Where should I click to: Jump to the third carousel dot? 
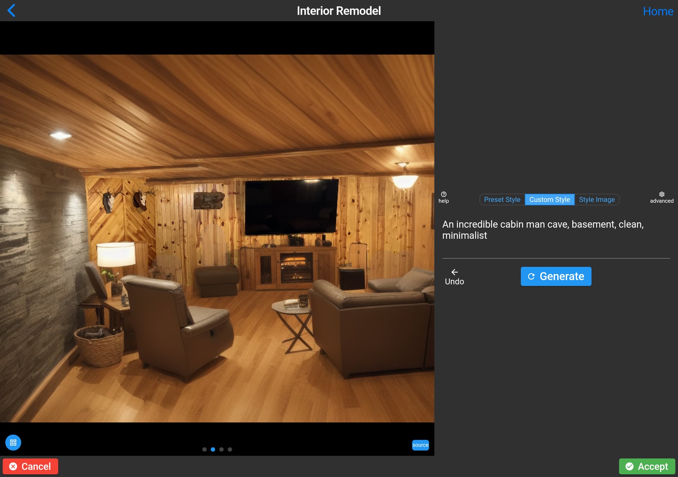click(x=221, y=449)
